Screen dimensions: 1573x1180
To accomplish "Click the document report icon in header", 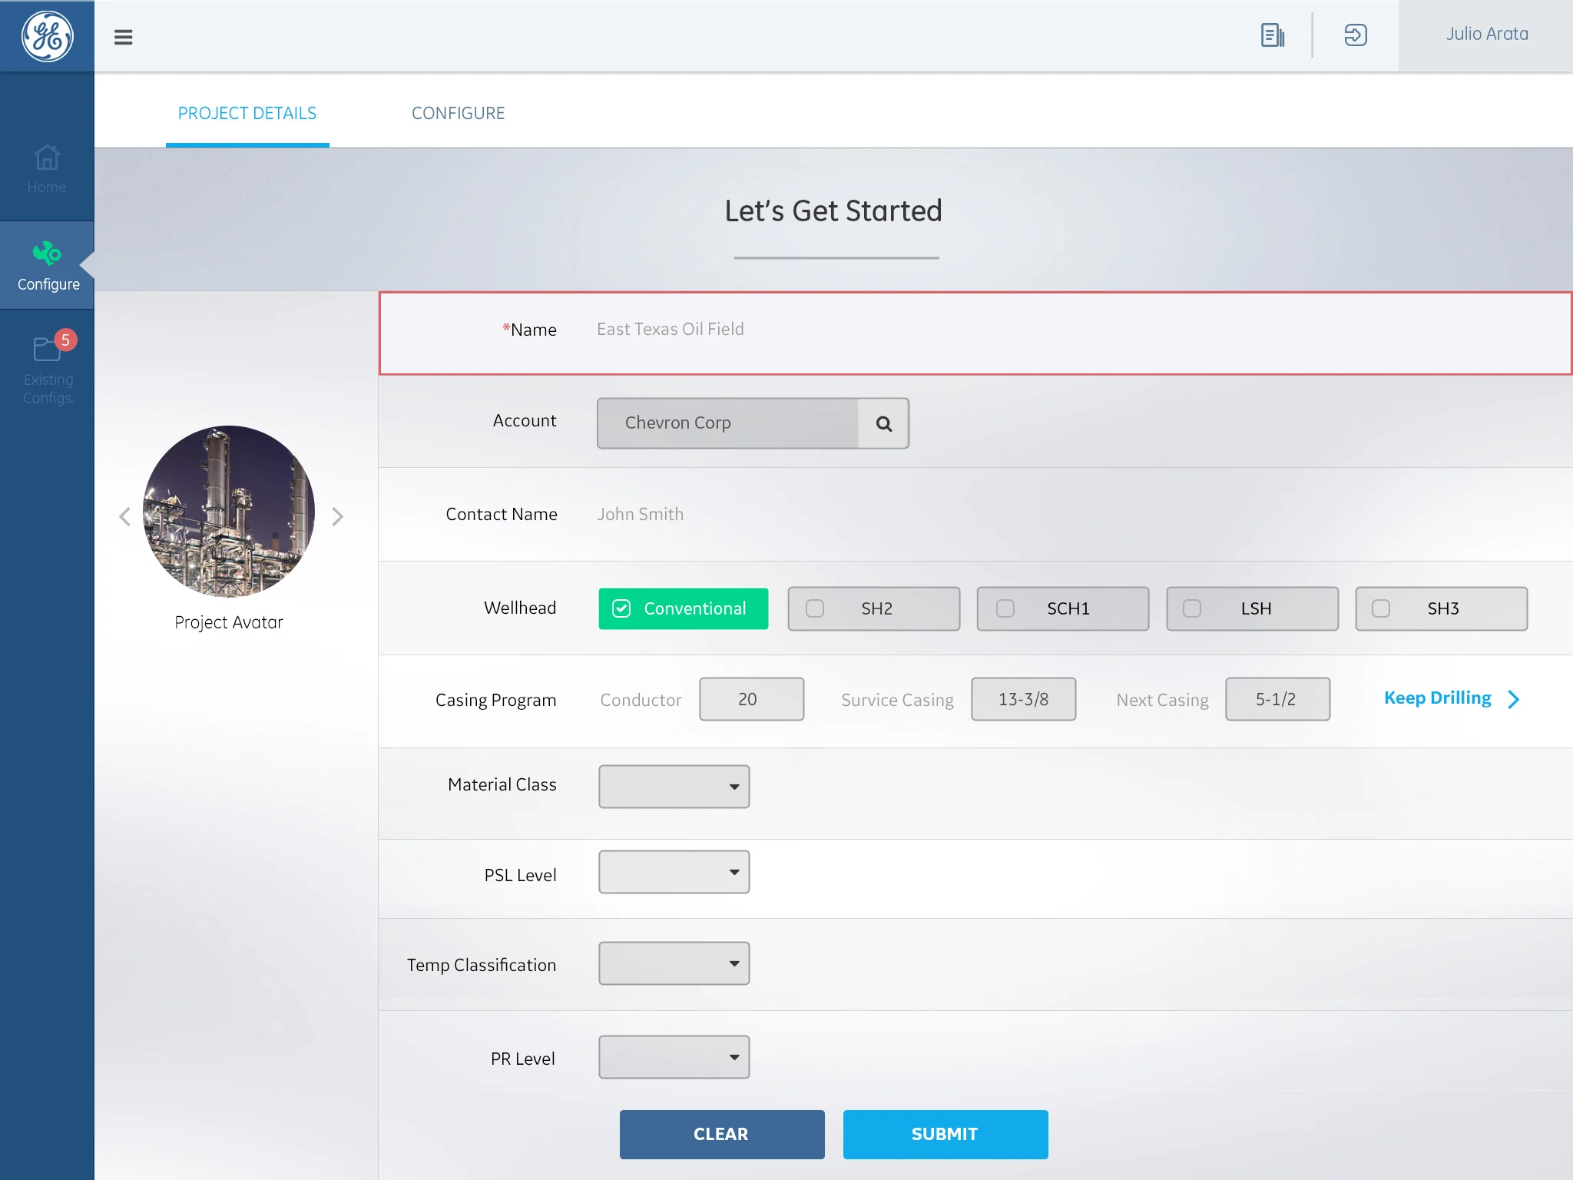I will 1272,35.
